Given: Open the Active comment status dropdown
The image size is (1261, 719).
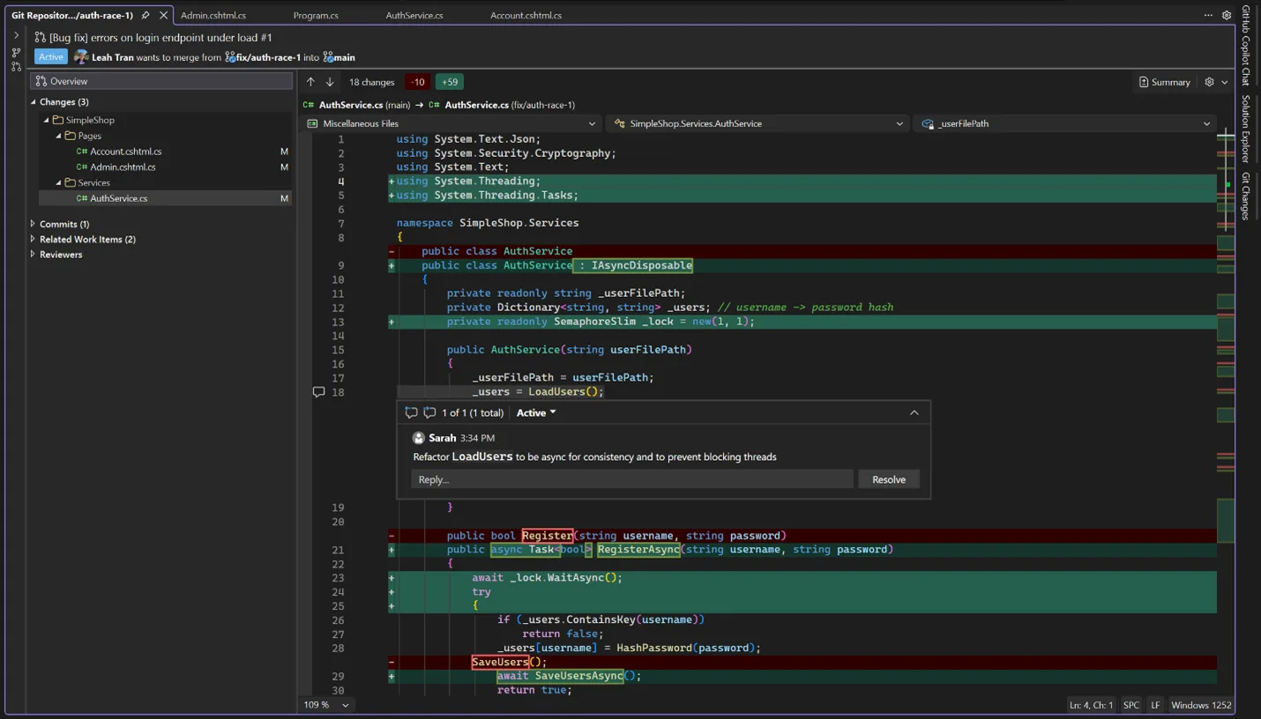Looking at the screenshot, I should tap(536, 412).
